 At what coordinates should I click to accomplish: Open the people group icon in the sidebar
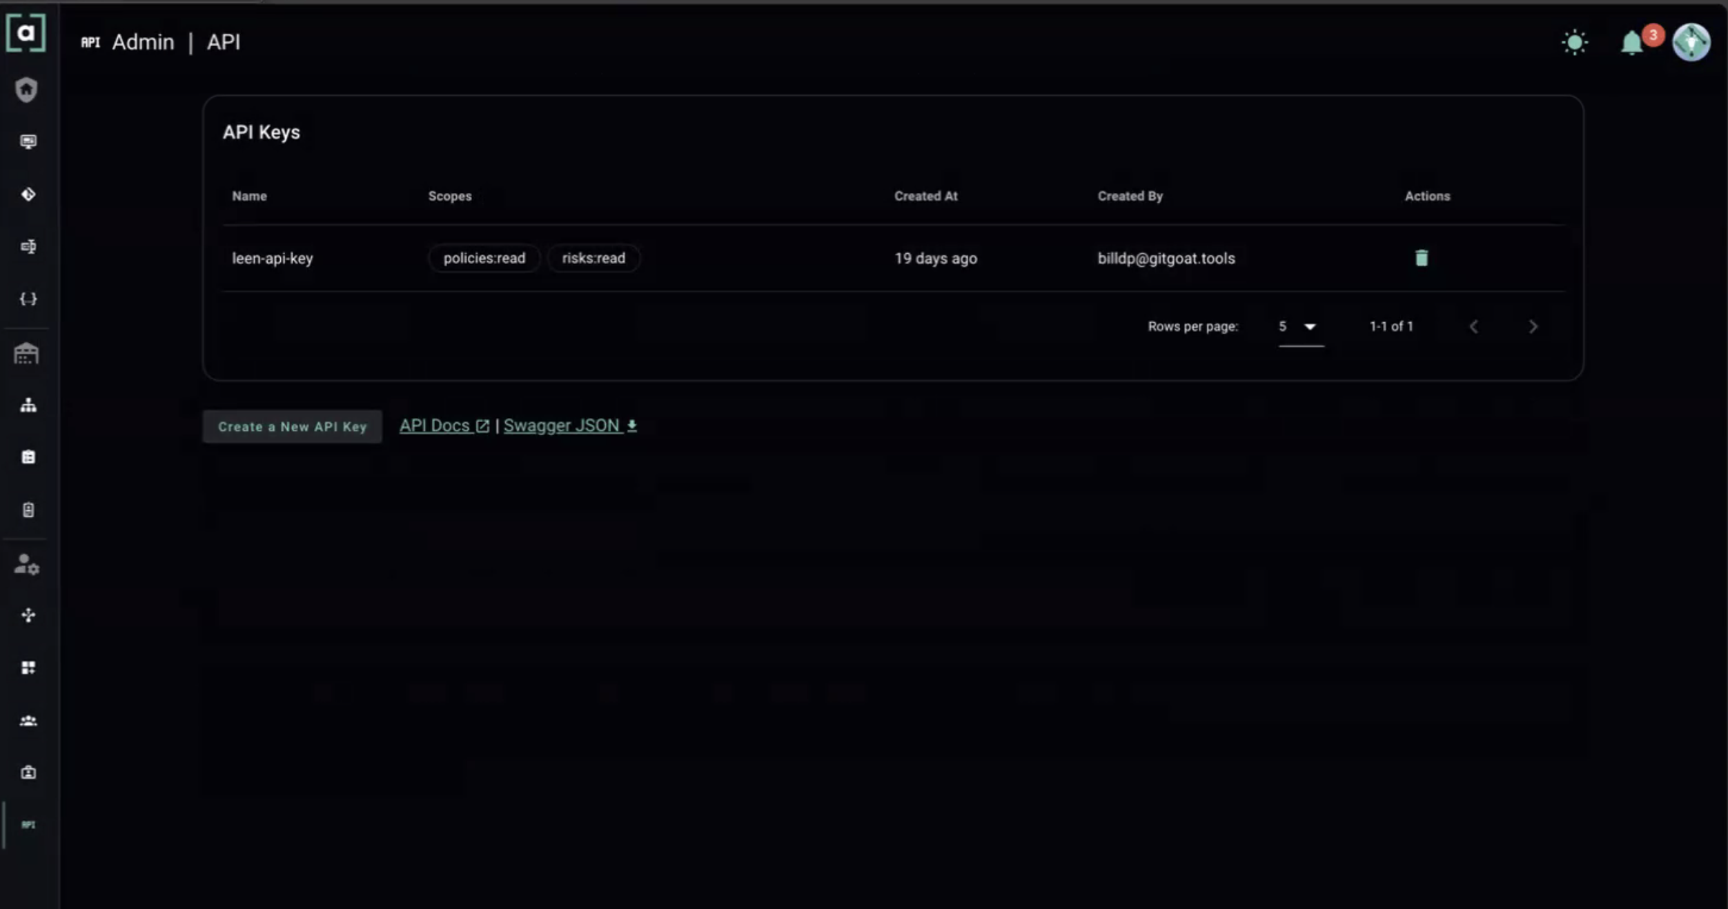click(28, 721)
